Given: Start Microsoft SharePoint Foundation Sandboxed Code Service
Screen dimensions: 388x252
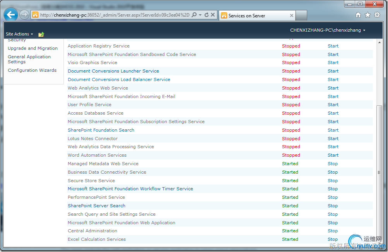Looking at the screenshot, I should pyautogui.click(x=333, y=54).
